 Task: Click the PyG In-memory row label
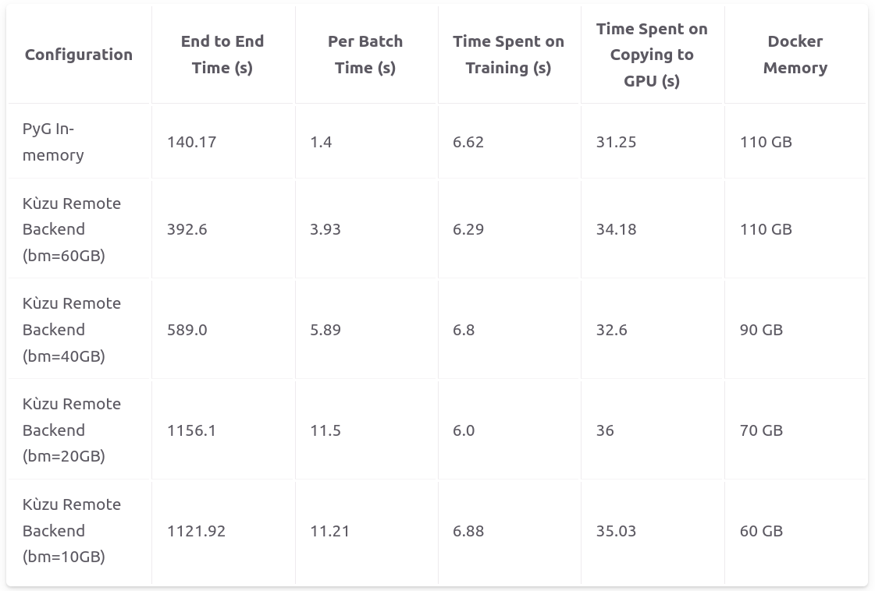[53, 142]
